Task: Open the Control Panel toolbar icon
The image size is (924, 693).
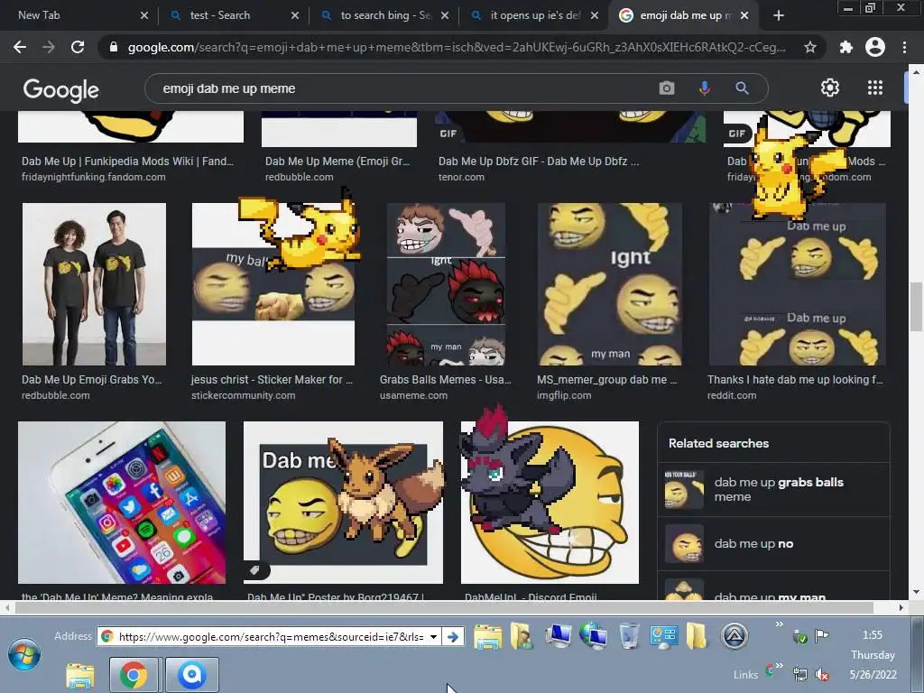Action: [x=663, y=636]
